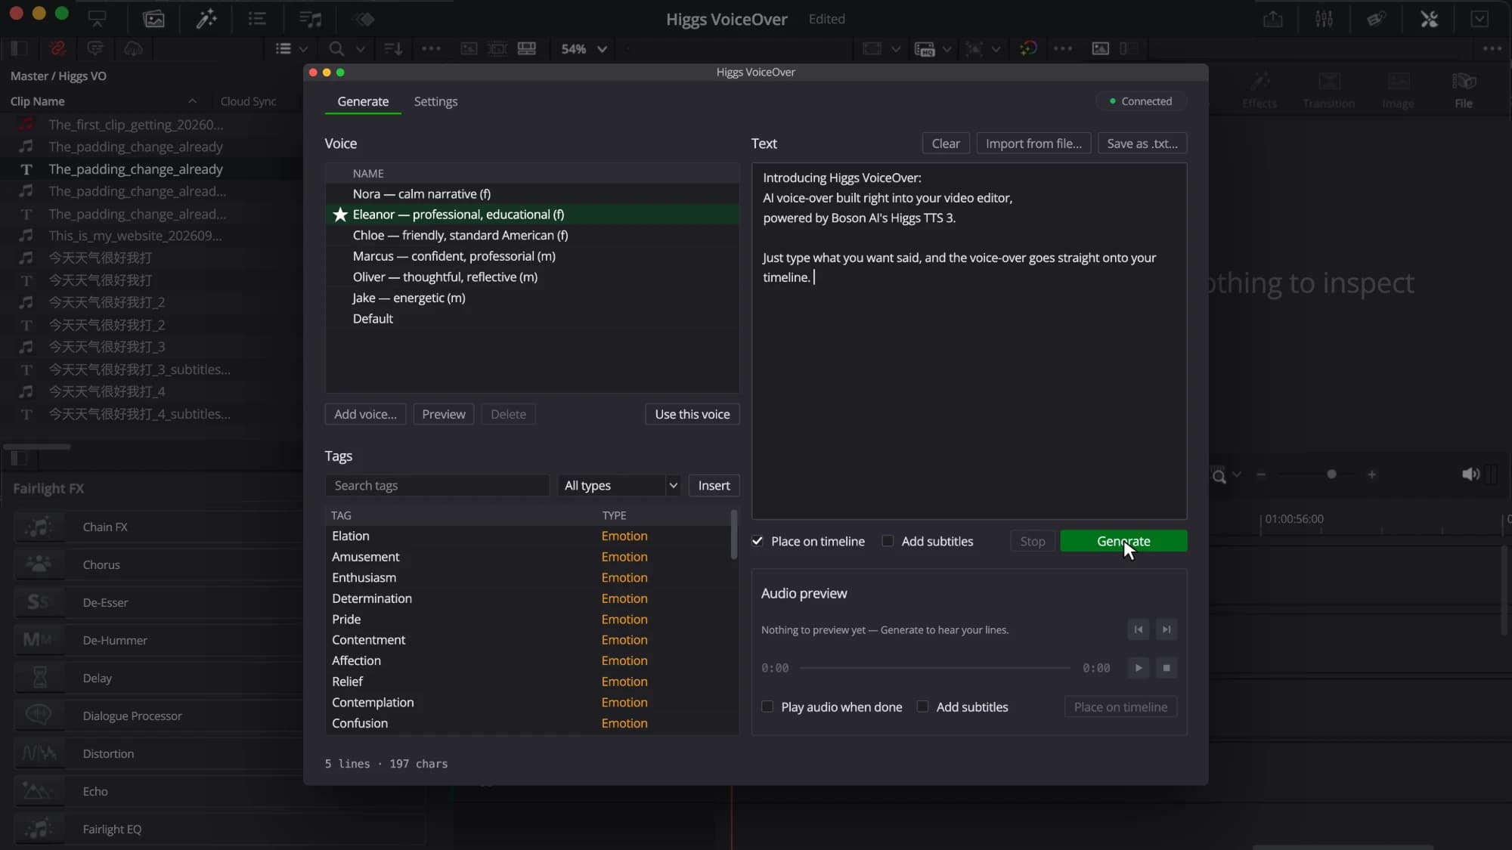
Task: Open the Media Storage panel icon
Action: click(x=98, y=19)
